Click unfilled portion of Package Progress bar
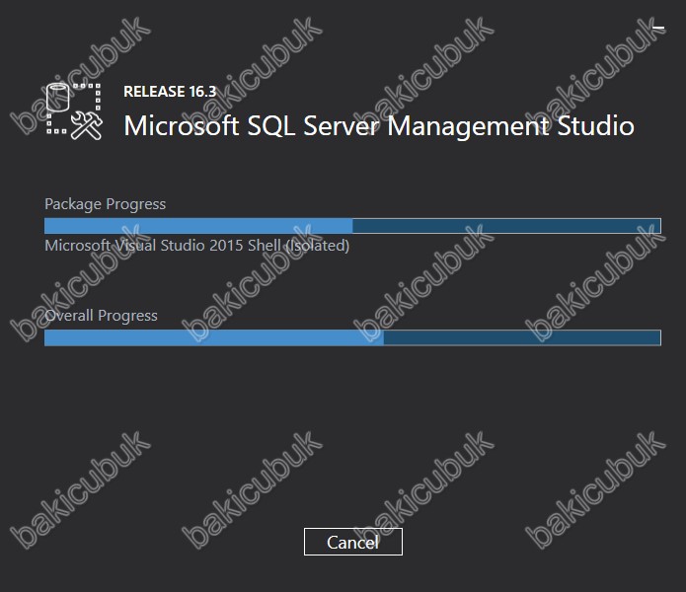Image resolution: width=686 pixels, height=592 pixels. tap(506, 226)
